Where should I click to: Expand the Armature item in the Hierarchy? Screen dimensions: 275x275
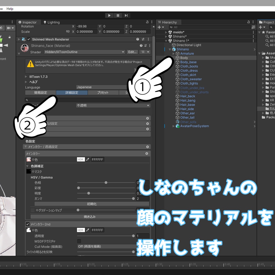point(173,53)
